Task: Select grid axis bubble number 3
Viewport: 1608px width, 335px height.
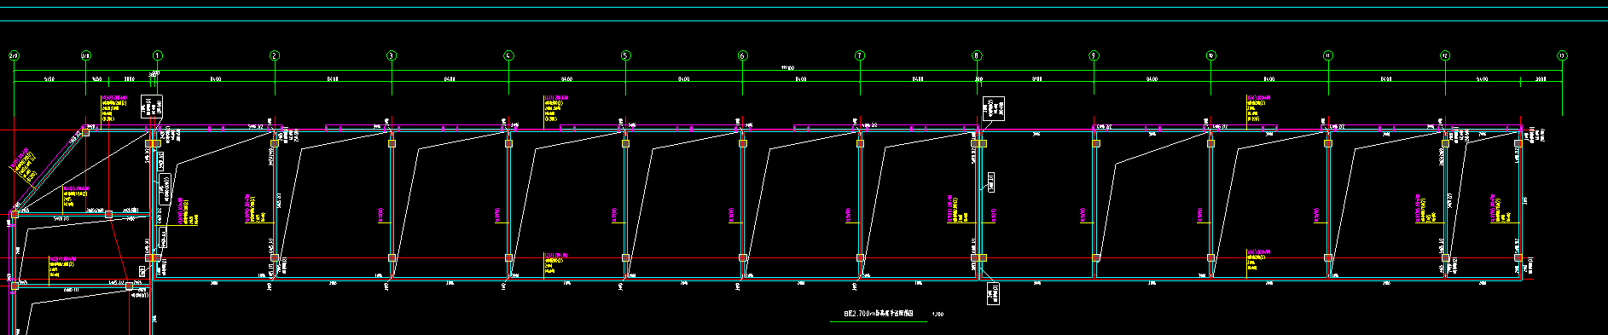Action: 392,55
